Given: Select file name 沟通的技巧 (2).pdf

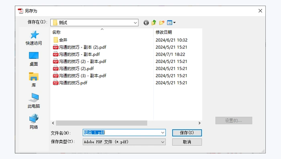Looking at the screenshot, I should pyautogui.click(x=76, y=68).
